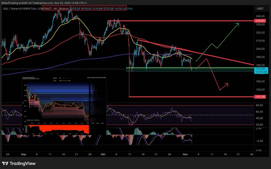This screenshot has height=169, width=271.
Task: Click the 0,00 value on bottom axis
Action: [x=259, y=150]
